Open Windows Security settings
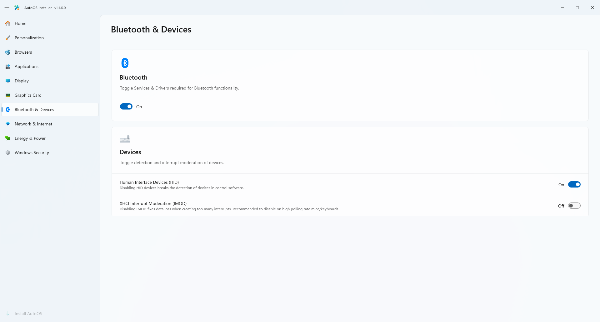 pos(50,153)
